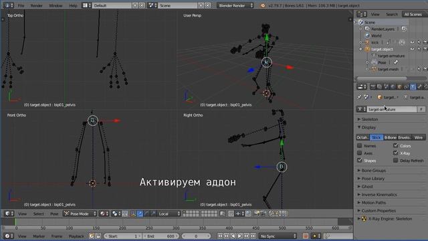Click the target-armature data name field
Screen dimensions: 428x241
point(391,109)
